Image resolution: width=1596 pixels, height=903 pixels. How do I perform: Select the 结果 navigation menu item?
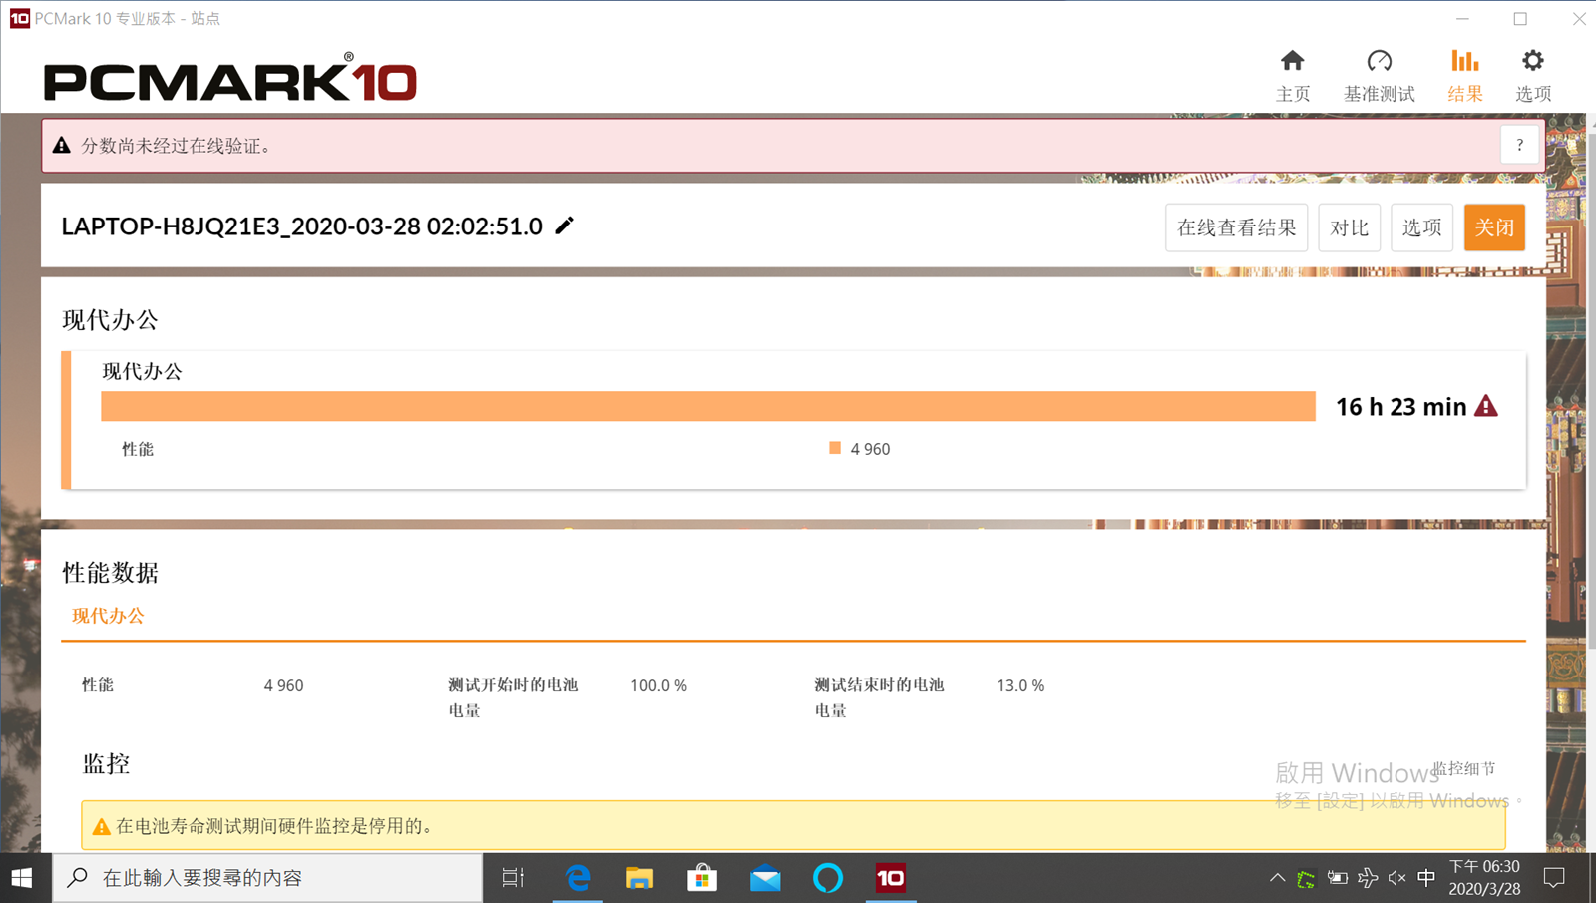tap(1464, 93)
